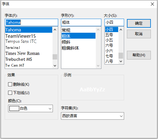Open the 字符集 dropdown showing 西欧语言
Image resolution: width=158 pixels, height=139 pixels.
coord(92,116)
